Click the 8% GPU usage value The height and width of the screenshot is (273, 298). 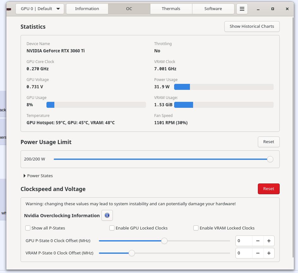click(30, 105)
